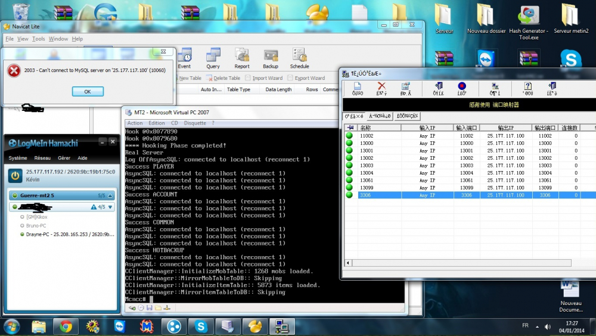Toggle the green status of port 13099 mapping
596x336 pixels.
coord(349,188)
